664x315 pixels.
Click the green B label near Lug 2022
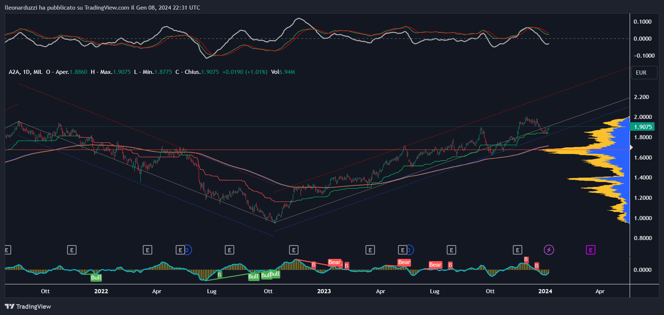pos(219,274)
